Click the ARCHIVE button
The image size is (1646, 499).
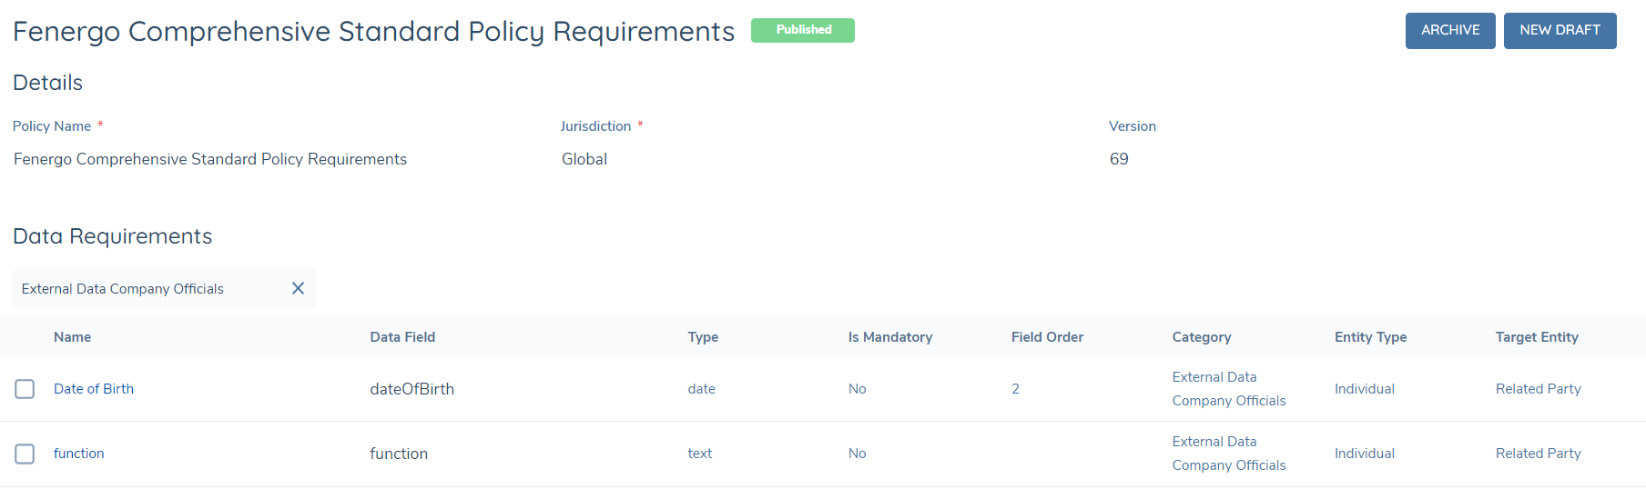[1449, 31]
